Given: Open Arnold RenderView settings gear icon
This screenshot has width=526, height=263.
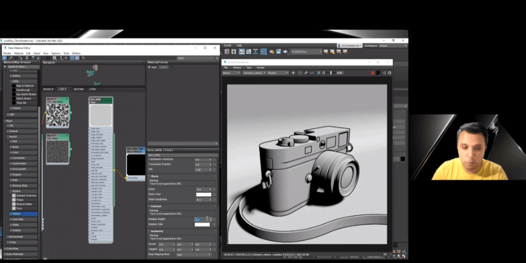Looking at the screenshot, I should pos(390,73).
